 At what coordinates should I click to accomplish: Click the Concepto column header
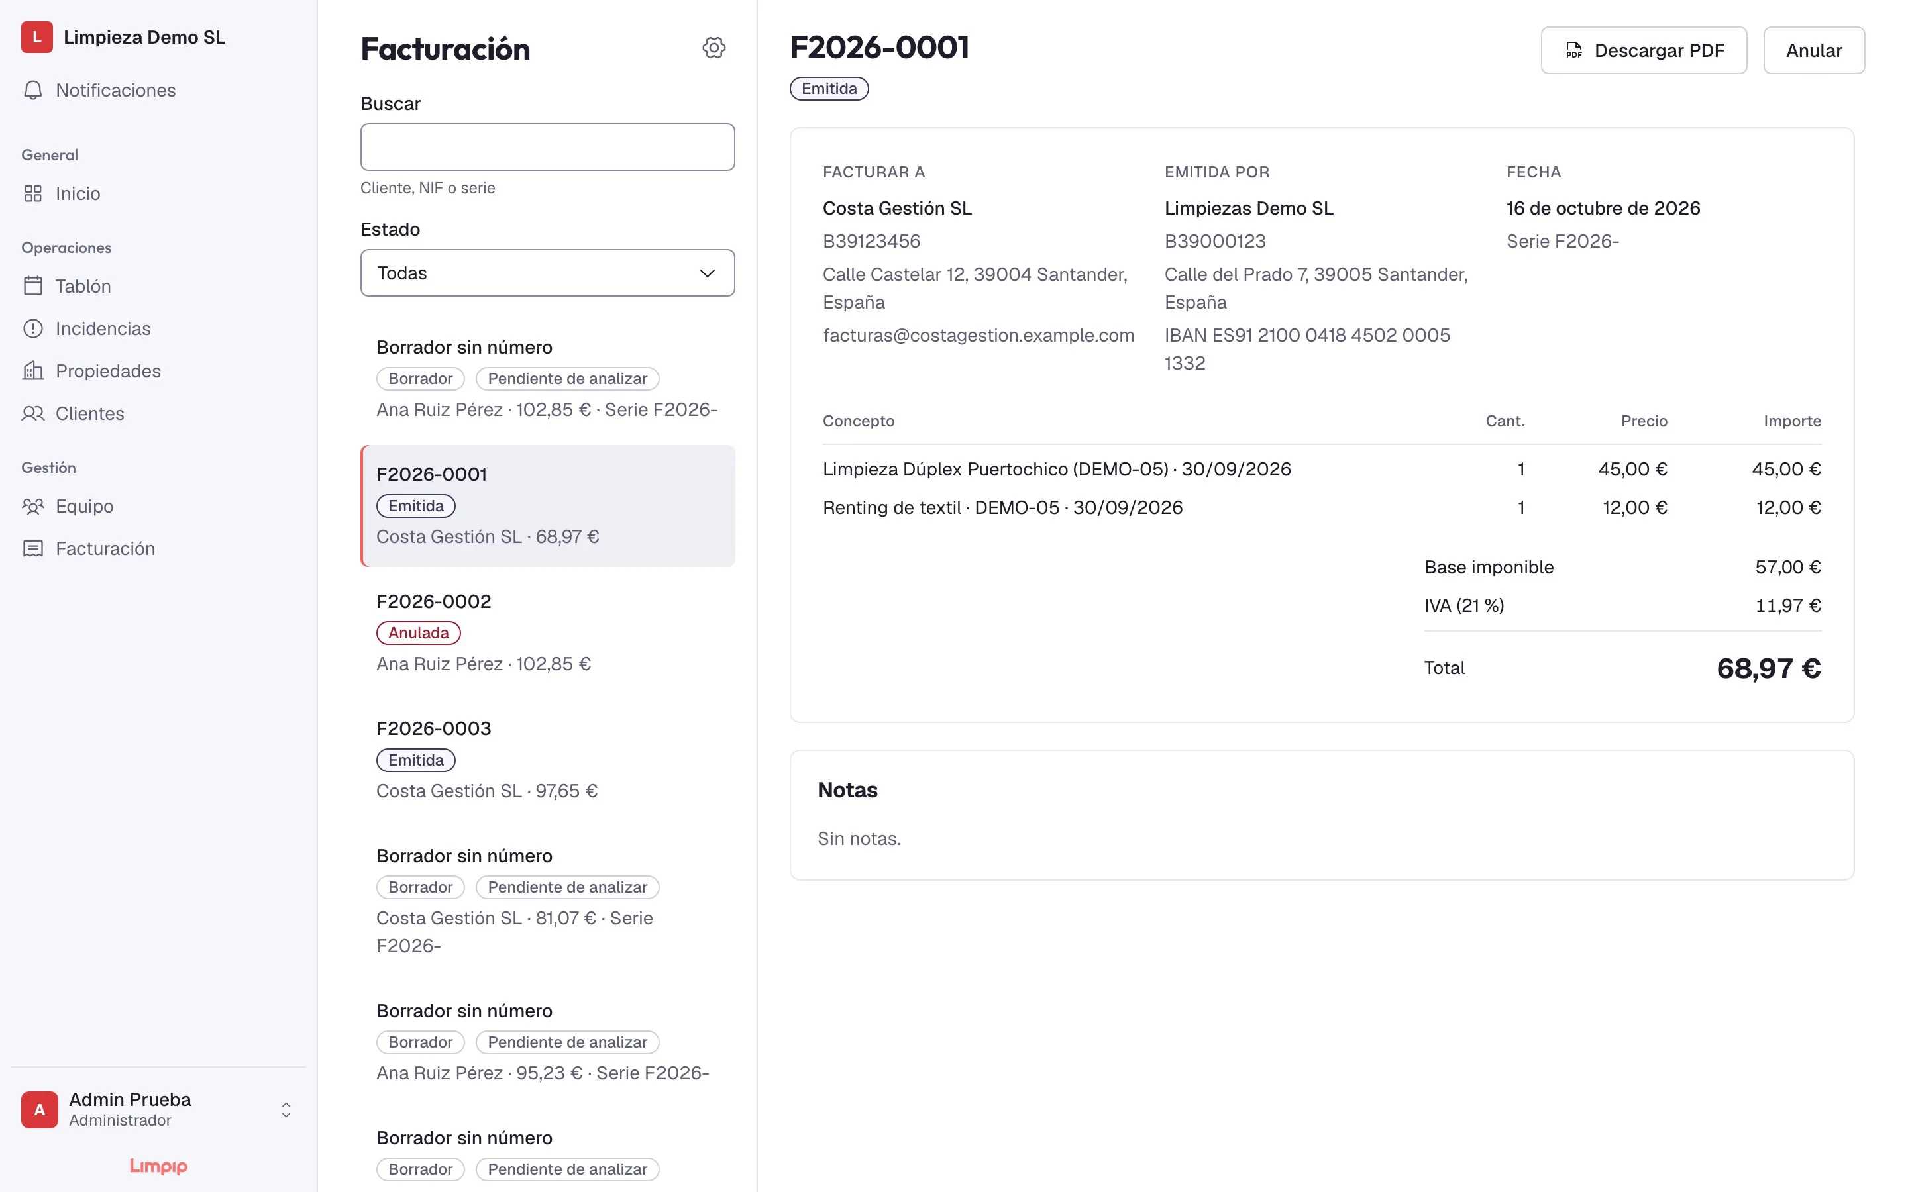click(858, 421)
